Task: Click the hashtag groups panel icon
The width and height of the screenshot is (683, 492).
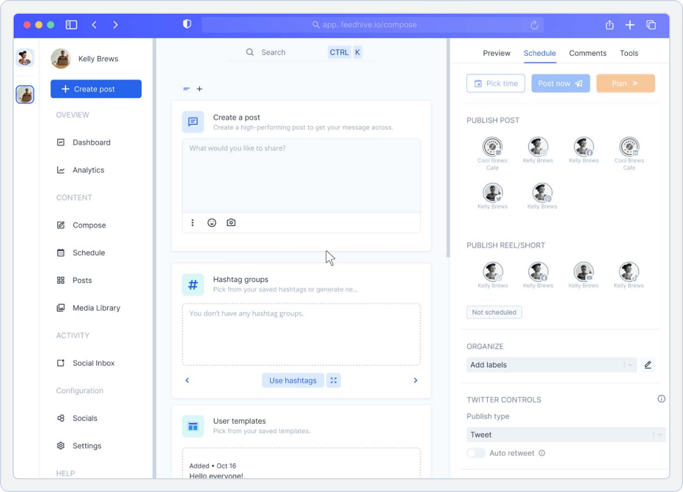Action: pyautogui.click(x=193, y=284)
